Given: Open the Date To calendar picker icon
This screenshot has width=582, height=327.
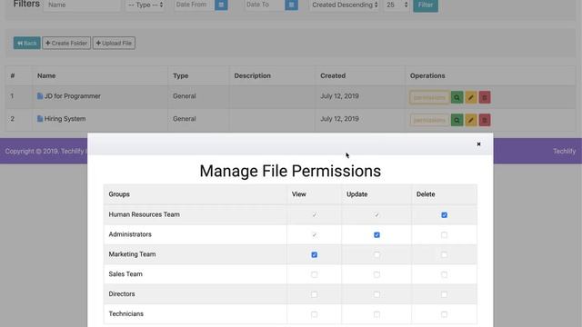Looking at the screenshot, I should point(291,5).
